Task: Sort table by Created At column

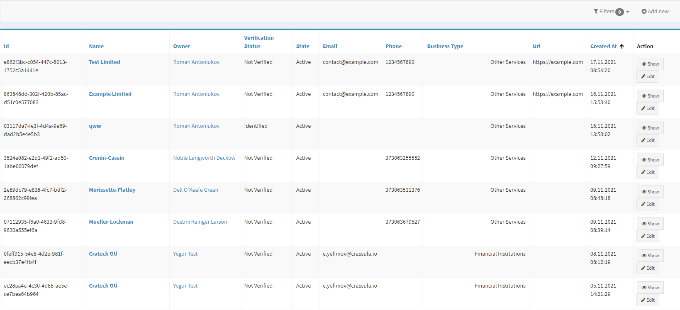Action: coord(603,46)
